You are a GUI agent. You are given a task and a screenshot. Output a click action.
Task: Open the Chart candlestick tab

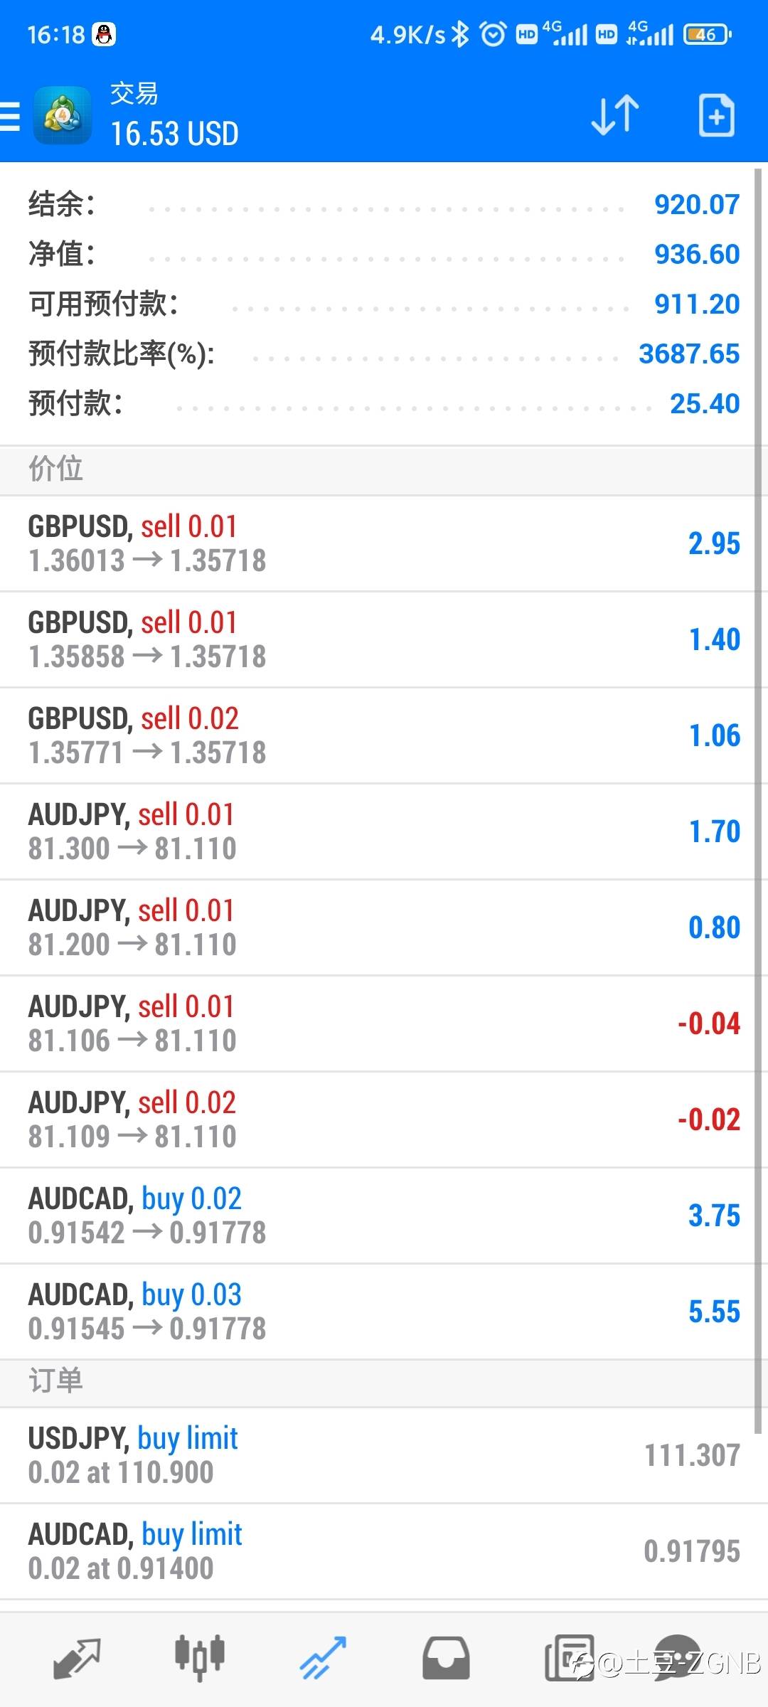click(x=200, y=1658)
